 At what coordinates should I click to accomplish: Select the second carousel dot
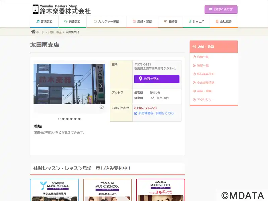[63, 119]
